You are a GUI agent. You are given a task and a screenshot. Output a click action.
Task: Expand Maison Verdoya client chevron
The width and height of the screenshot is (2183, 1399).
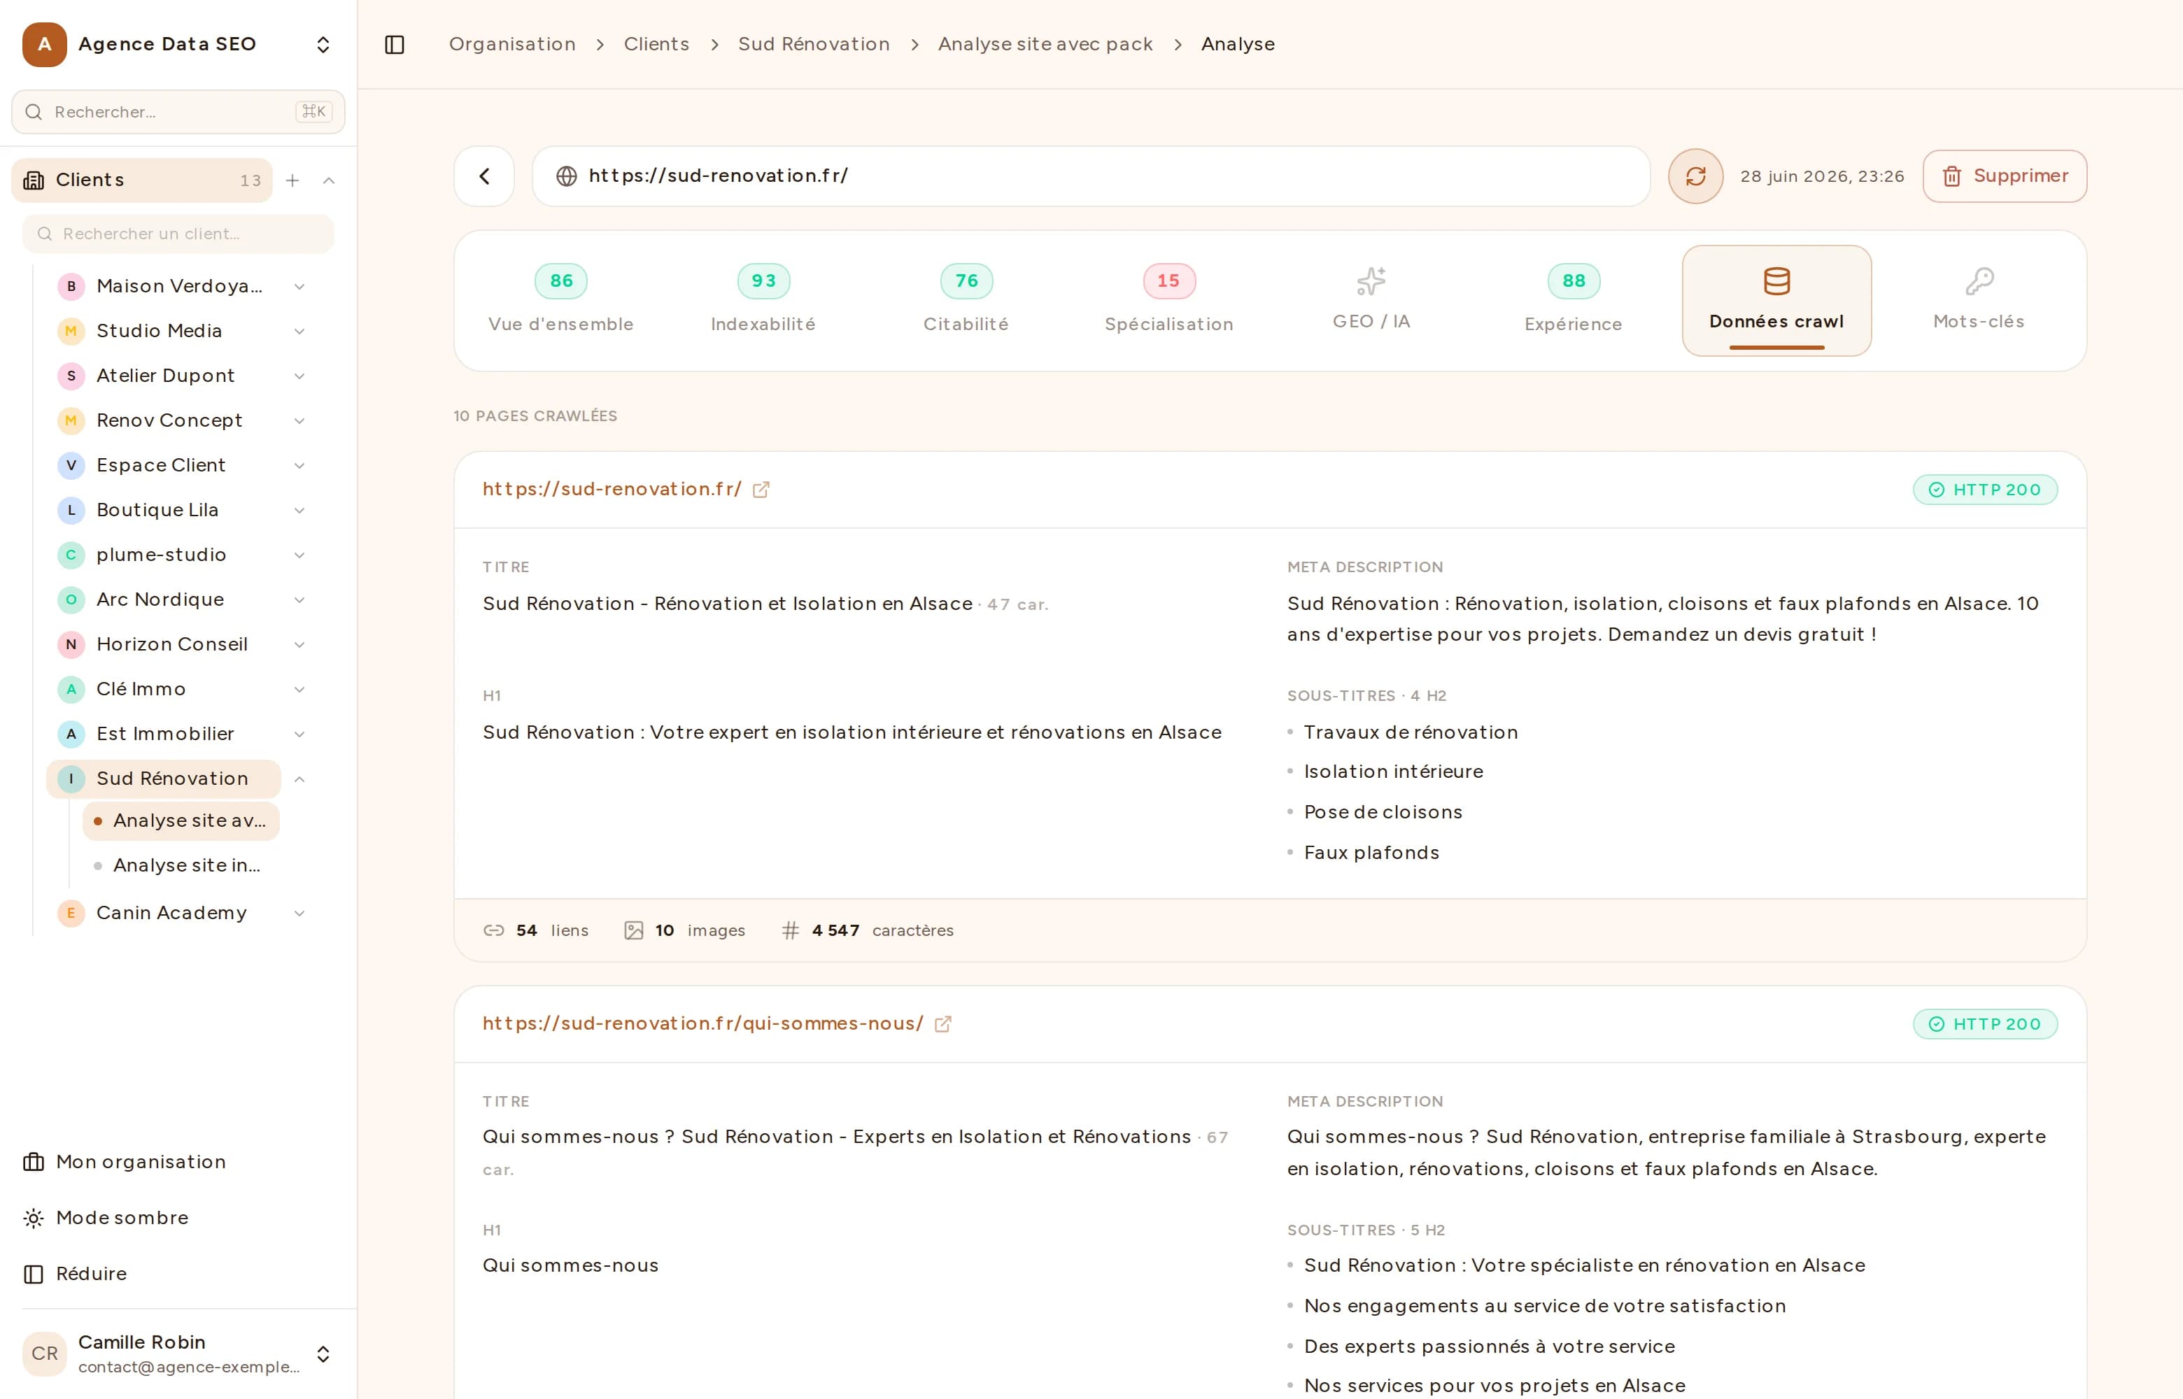click(299, 286)
